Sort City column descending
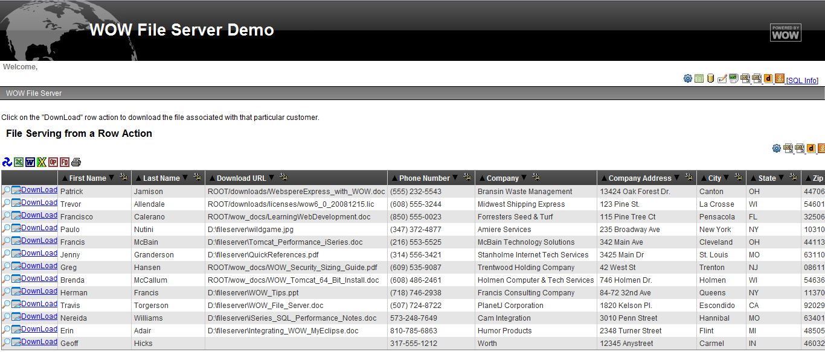The width and height of the screenshot is (825, 352). tap(726, 178)
